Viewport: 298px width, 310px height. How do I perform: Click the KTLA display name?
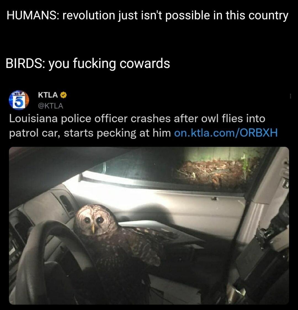tap(48, 95)
